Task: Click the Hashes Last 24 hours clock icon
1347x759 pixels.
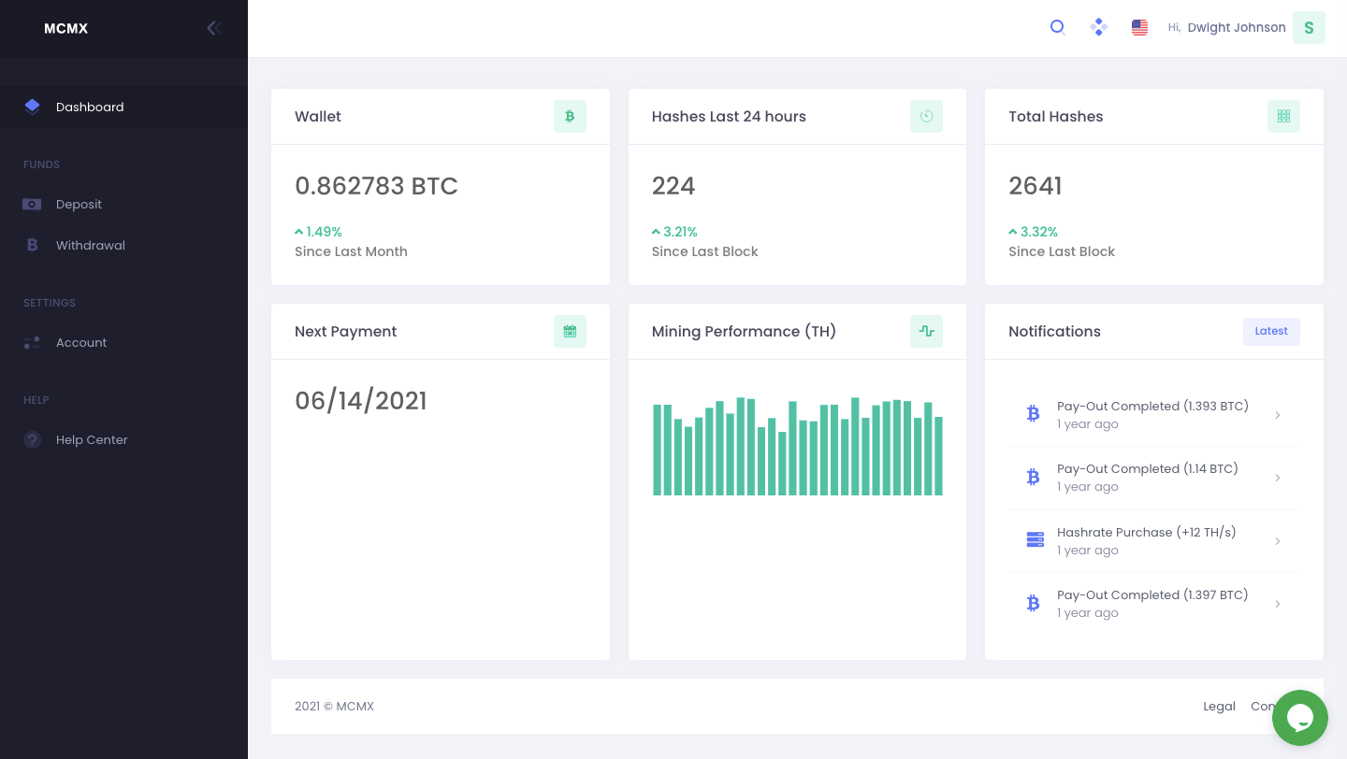Action: click(926, 117)
